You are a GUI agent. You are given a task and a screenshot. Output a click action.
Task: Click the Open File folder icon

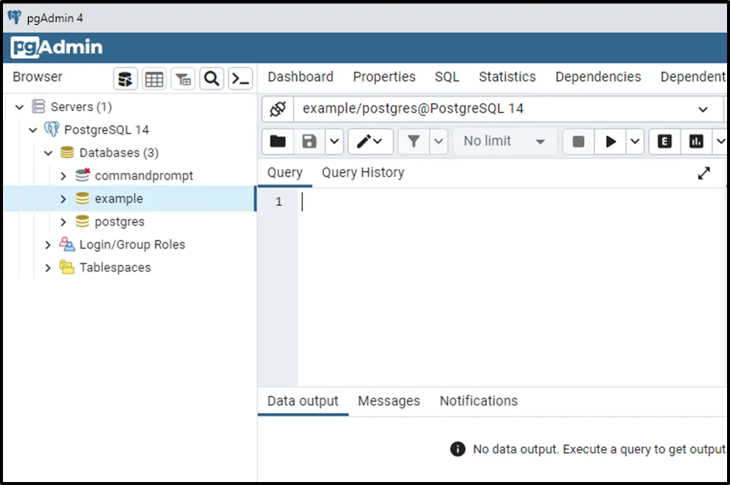pyautogui.click(x=278, y=141)
